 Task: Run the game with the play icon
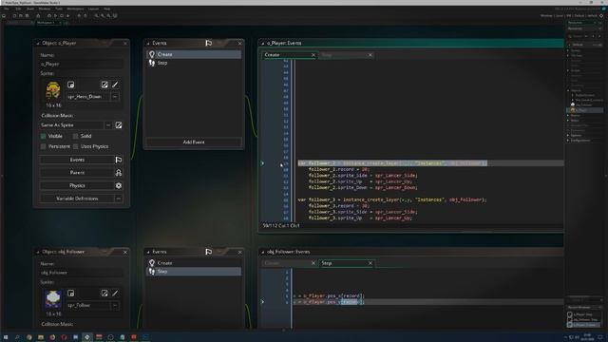tap(55, 16)
